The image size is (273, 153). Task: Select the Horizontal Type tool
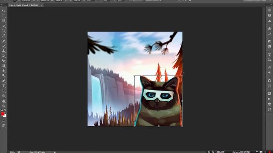(x=3, y=86)
